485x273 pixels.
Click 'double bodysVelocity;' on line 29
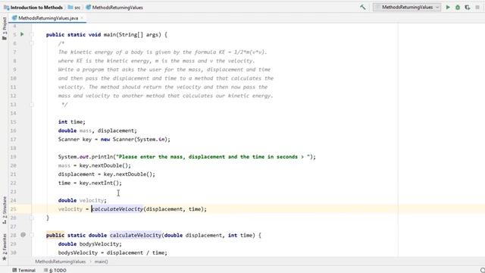click(90, 244)
